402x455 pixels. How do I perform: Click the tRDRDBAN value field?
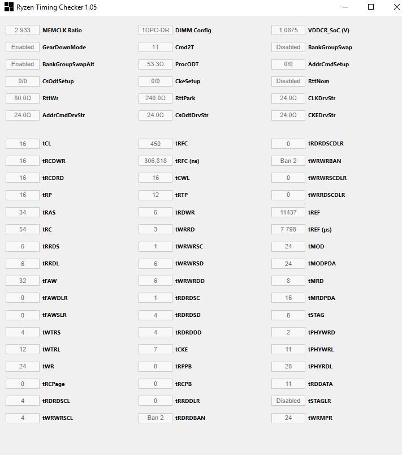[x=155, y=418]
